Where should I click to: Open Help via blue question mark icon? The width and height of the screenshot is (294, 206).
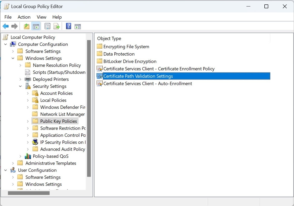coord(68,26)
